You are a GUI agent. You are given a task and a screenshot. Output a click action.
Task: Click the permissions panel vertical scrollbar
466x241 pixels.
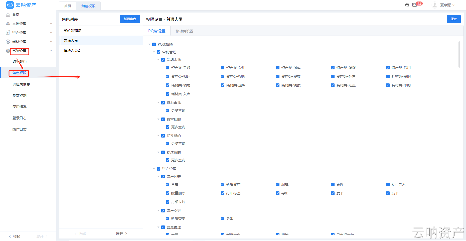[x=459, y=54]
